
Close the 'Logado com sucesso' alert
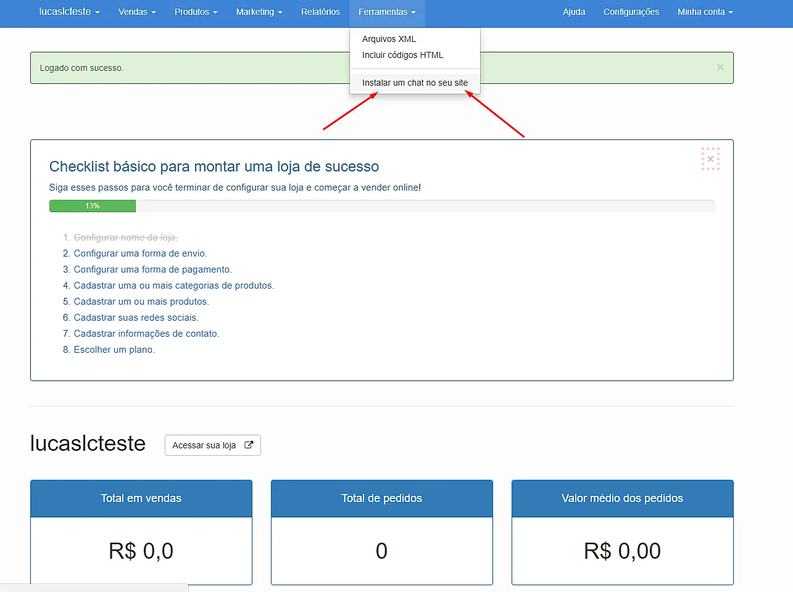pyautogui.click(x=720, y=67)
